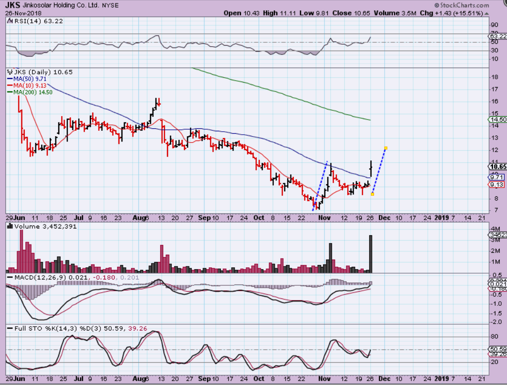
Task: Click the 90 level on RSI axis
Action: click(x=494, y=25)
